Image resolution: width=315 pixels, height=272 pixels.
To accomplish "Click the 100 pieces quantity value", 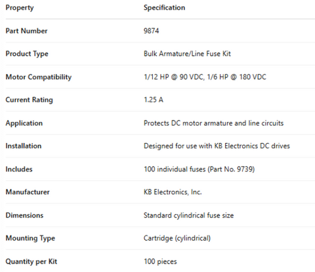I will (160, 262).
